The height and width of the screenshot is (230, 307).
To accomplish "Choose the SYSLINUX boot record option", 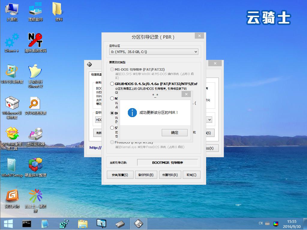I will coord(112,127).
